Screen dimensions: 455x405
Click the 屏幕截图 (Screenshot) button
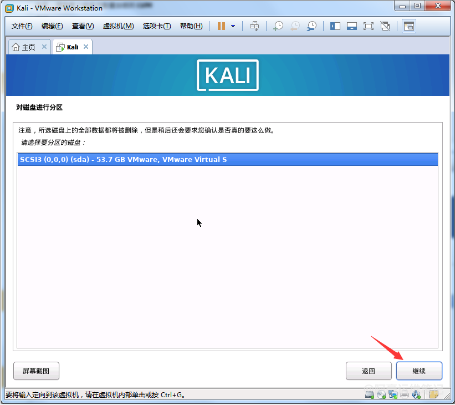[x=36, y=371]
